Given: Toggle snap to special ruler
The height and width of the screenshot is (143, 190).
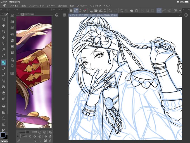Looking at the screenshot, I should [x=164, y=11].
